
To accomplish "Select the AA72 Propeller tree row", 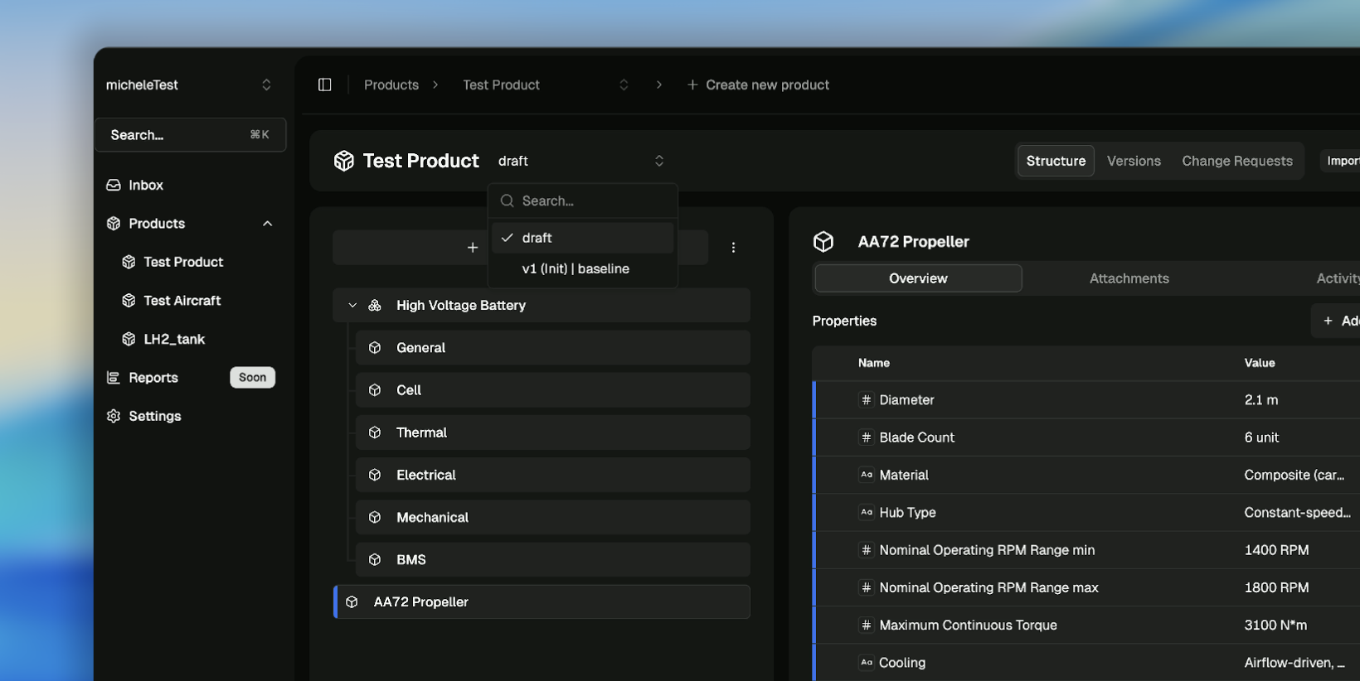I will (542, 602).
